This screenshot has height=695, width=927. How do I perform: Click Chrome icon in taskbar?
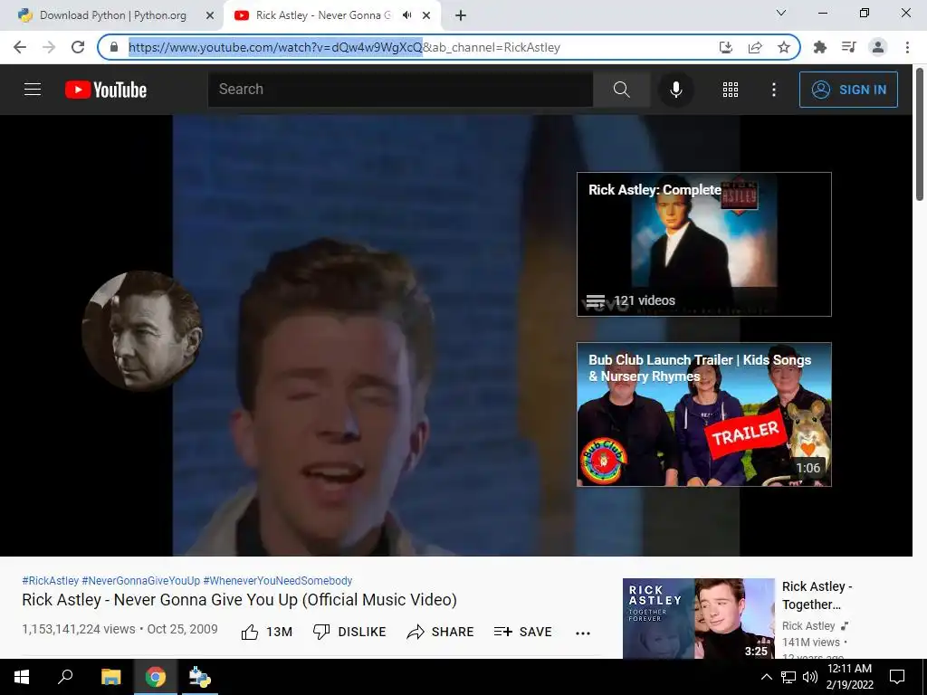tap(156, 677)
